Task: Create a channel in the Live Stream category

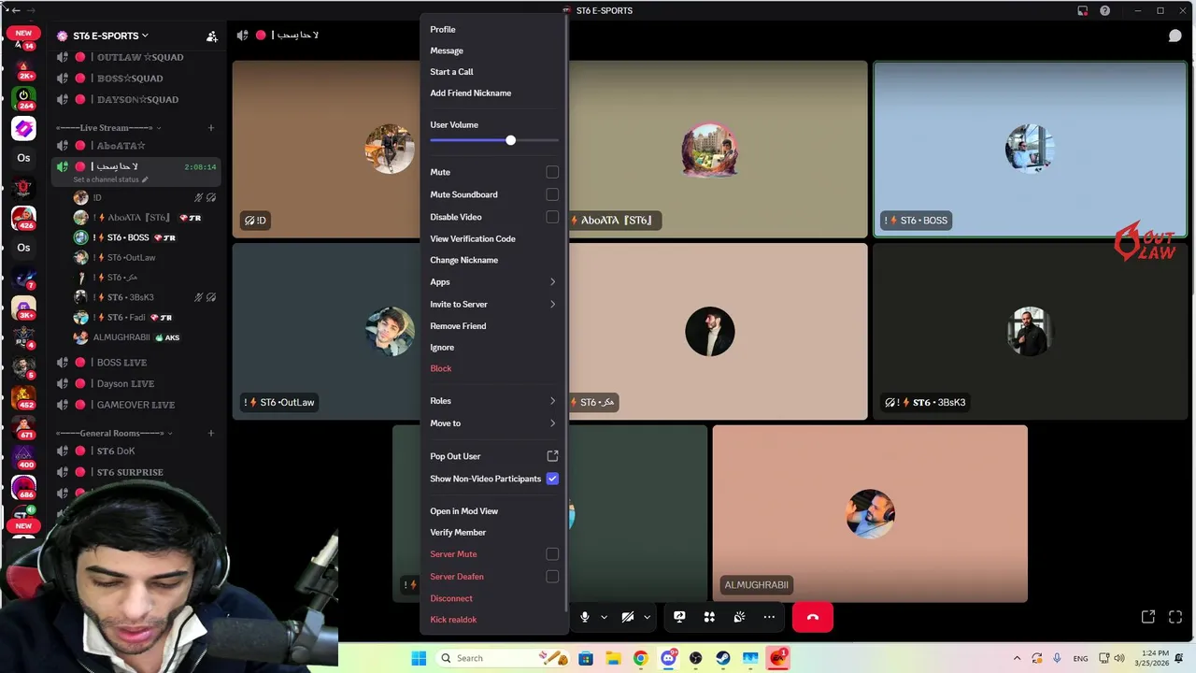Action: (x=211, y=127)
